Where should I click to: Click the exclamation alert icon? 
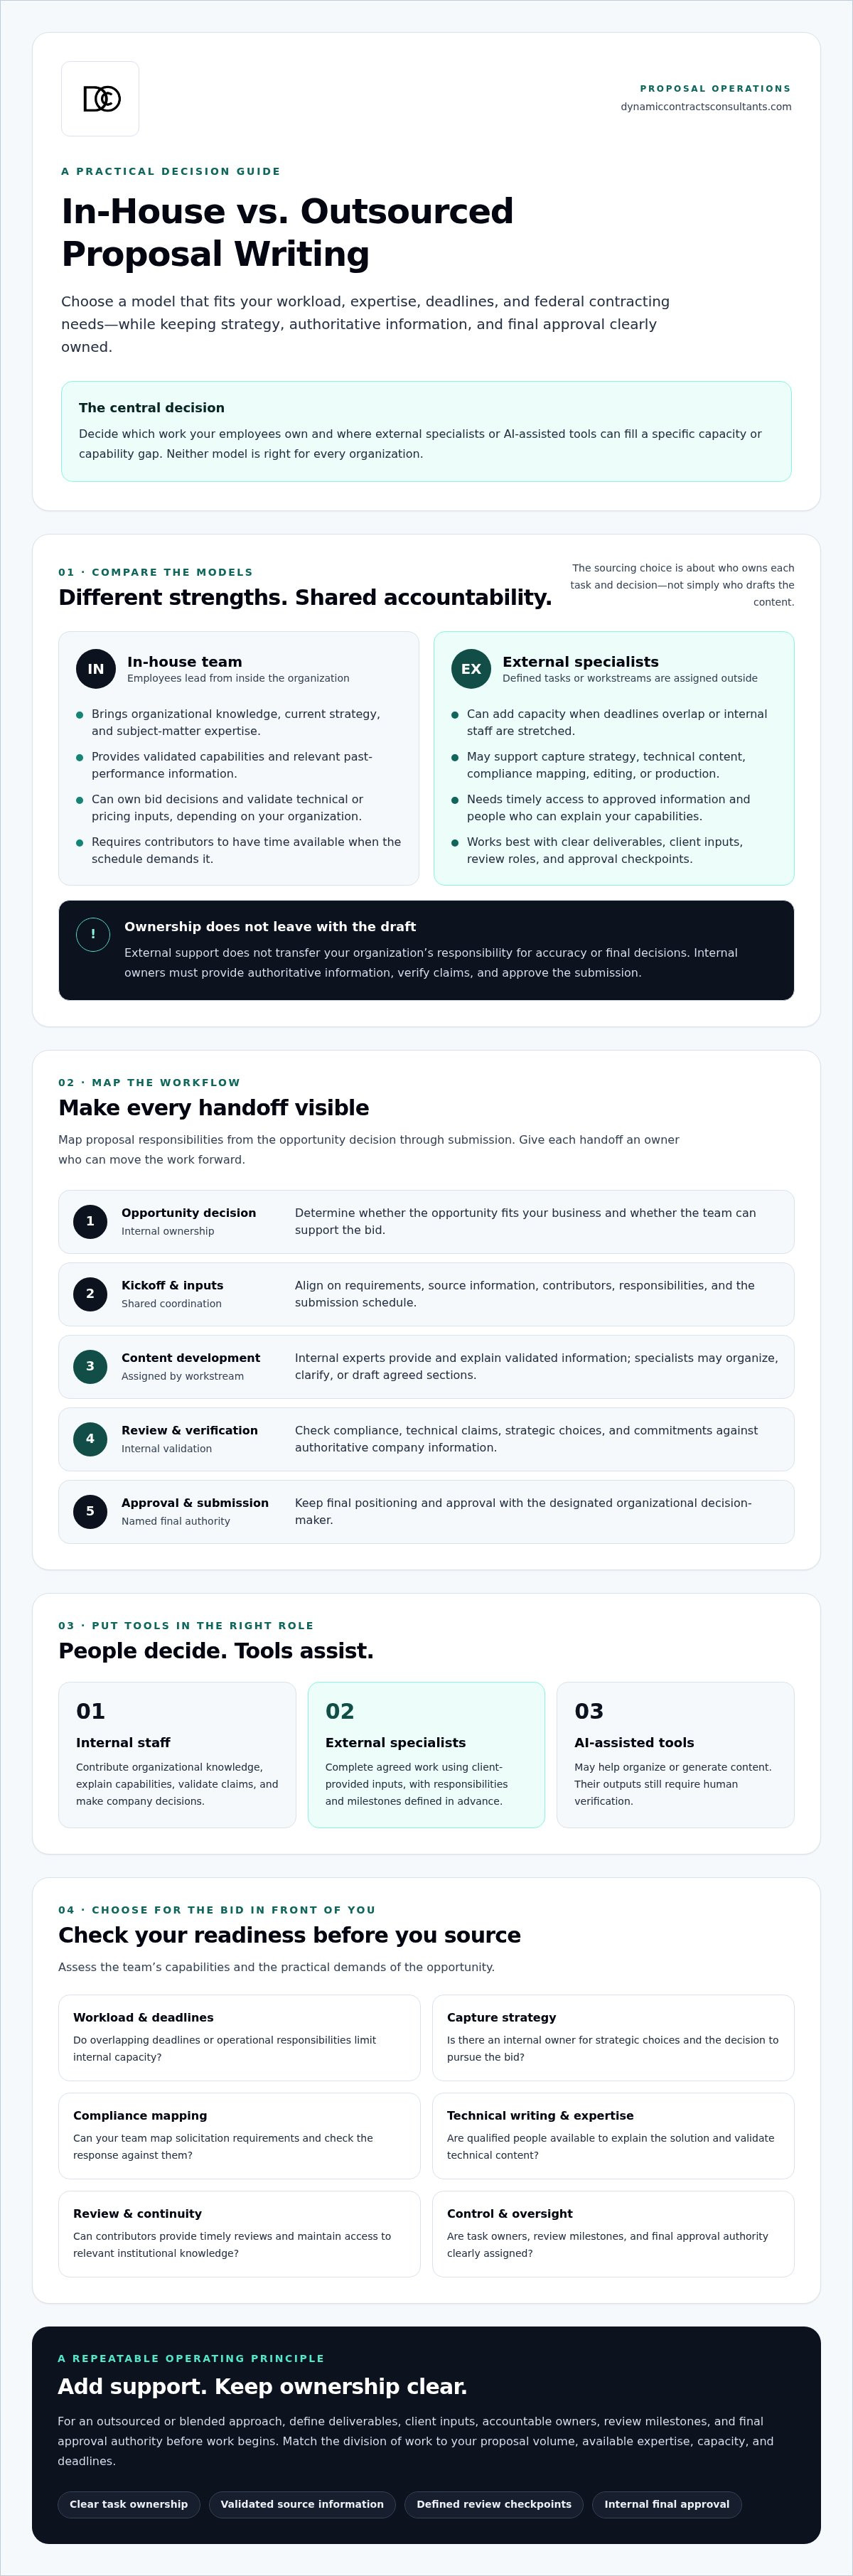[x=93, y=934]
